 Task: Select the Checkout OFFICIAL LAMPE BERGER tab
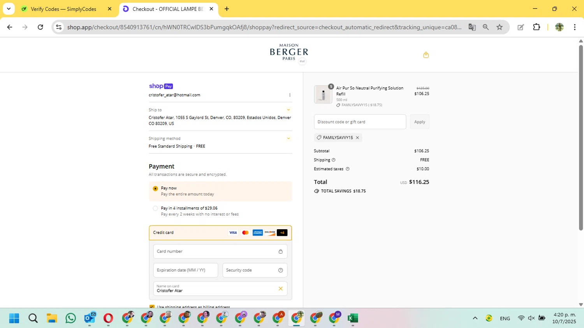click(x=168, y=9)
